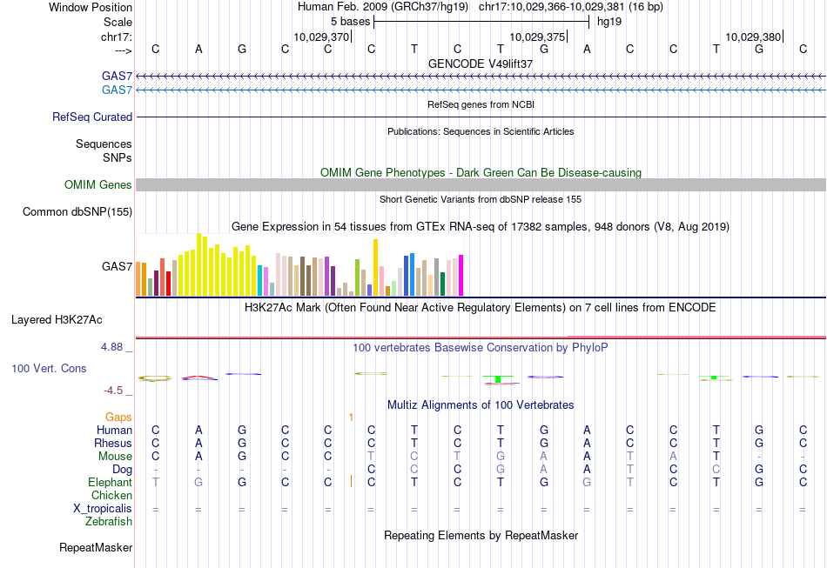This screenshot has width=827, height=568.
Task: Click the Window Position track label
Action: point(91,7)
